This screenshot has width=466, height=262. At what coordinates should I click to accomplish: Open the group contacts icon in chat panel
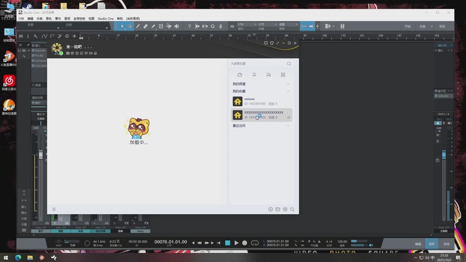coord(269,75)
